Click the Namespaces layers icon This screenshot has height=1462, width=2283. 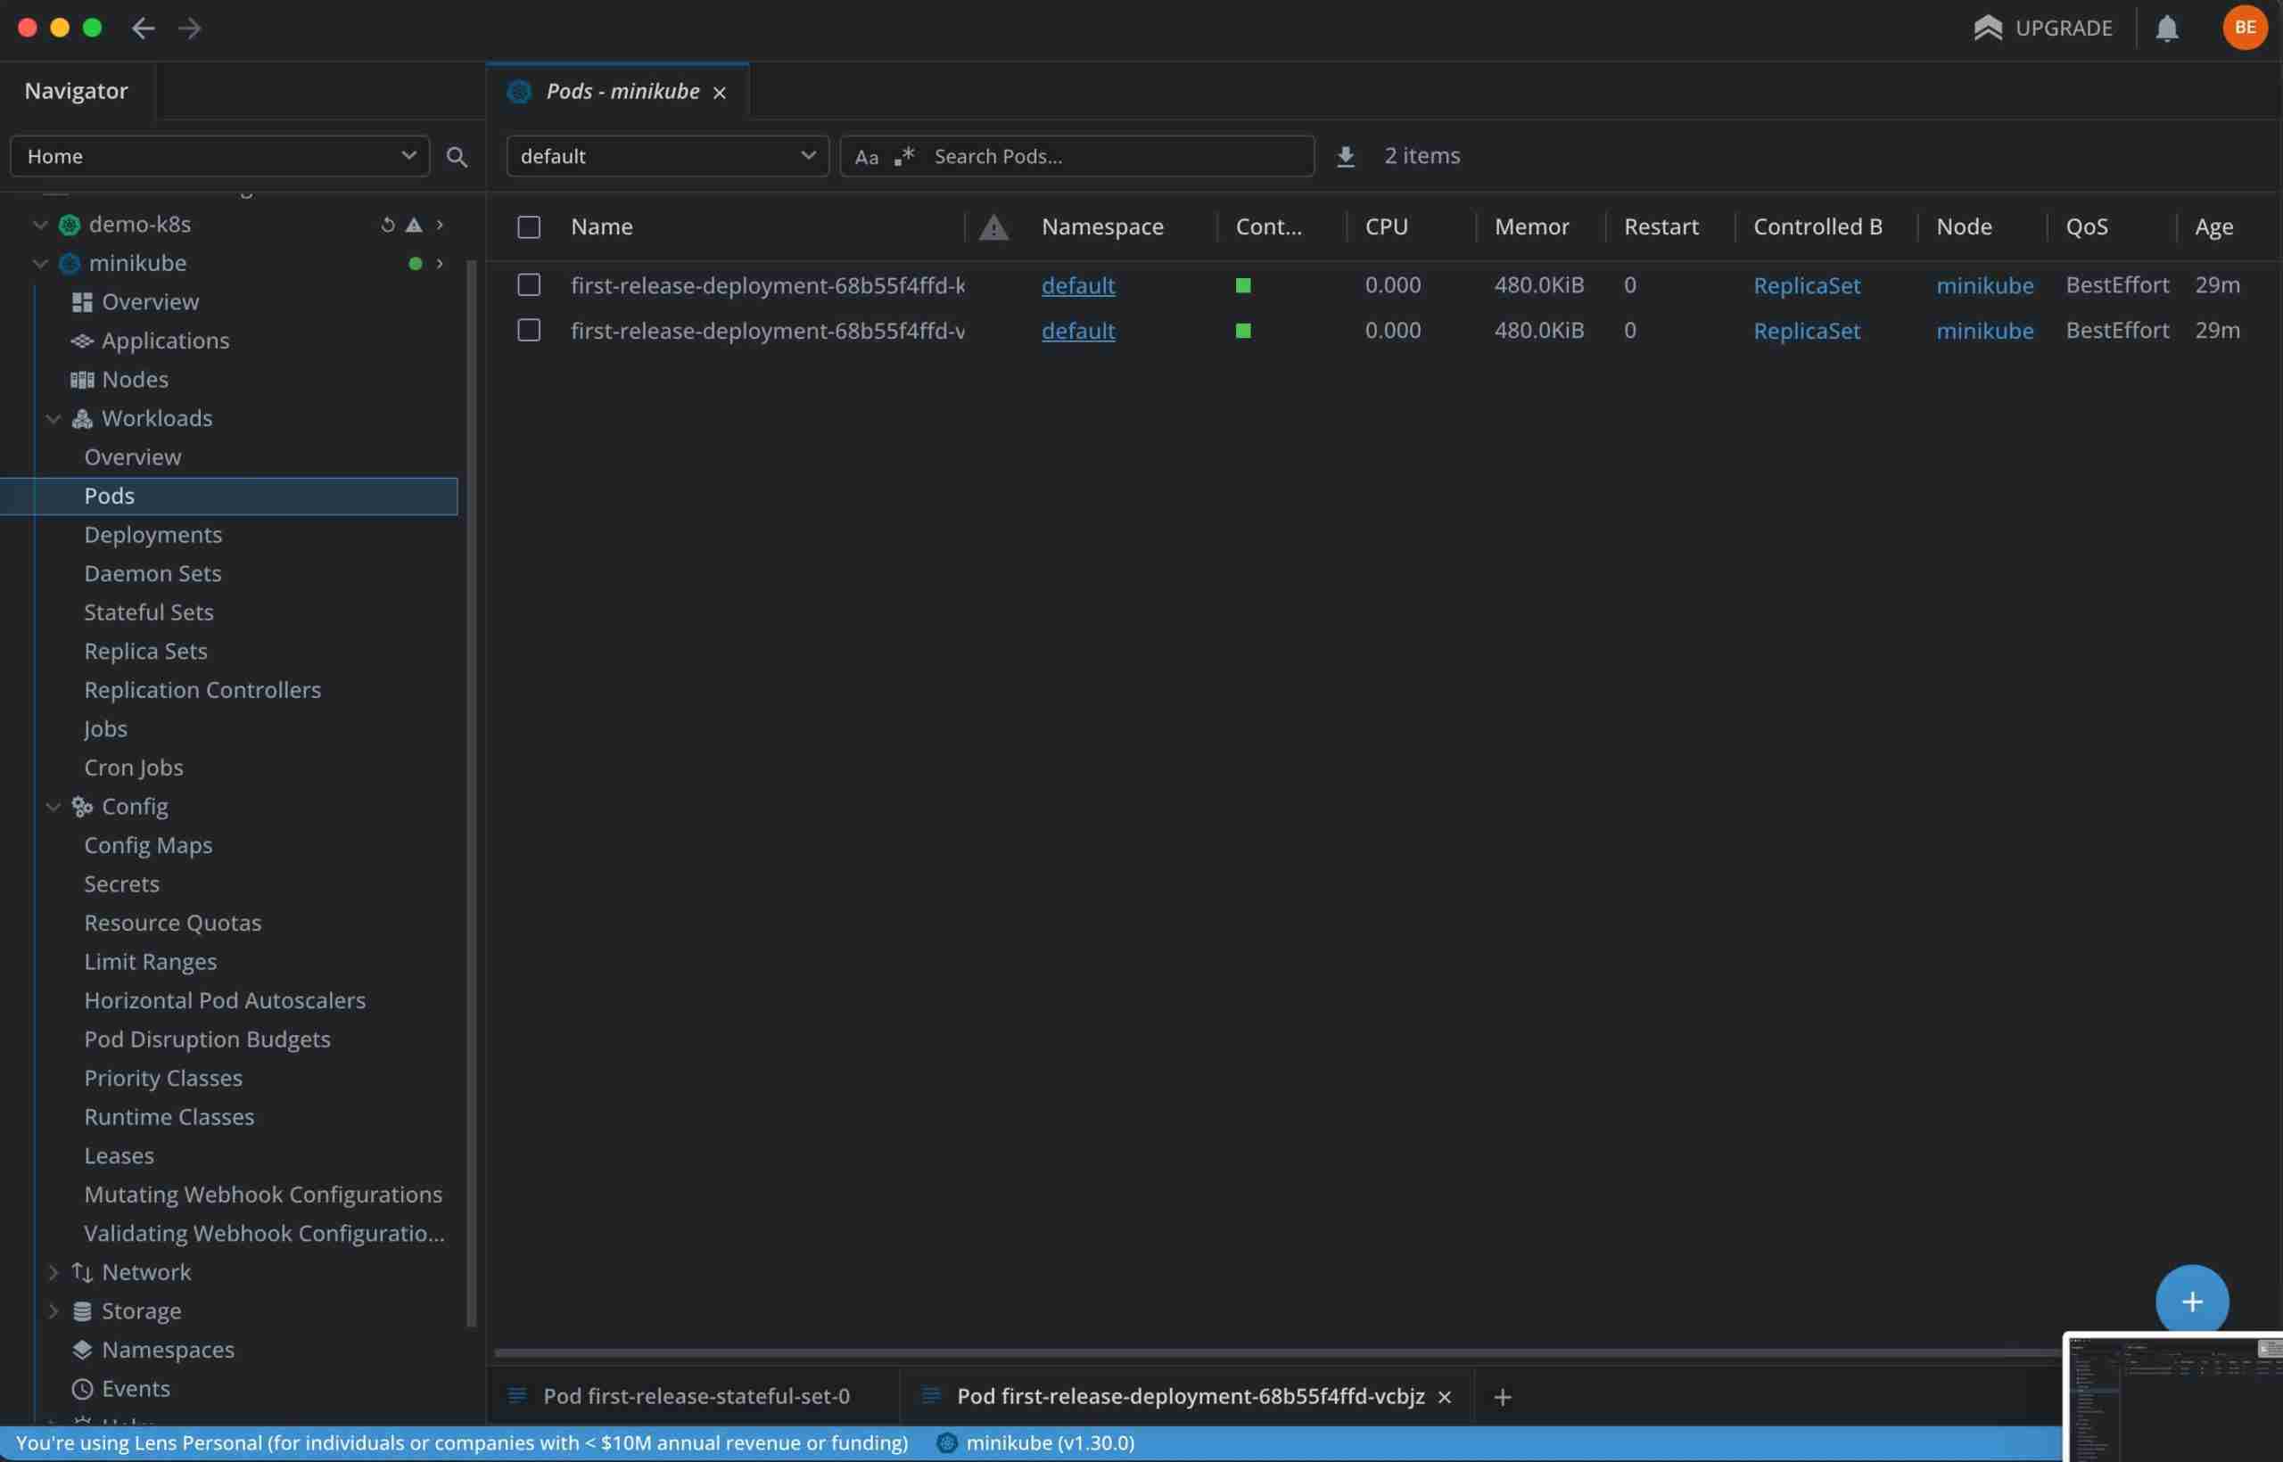point(83,1350)
